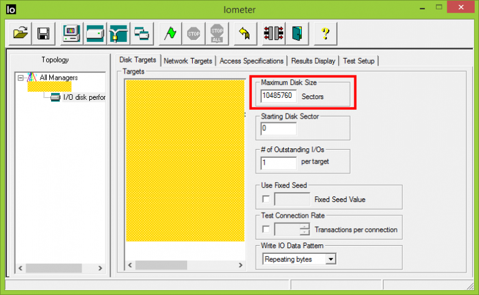The image size is (479, 295).
Task: Click right arrow of Targets horizontal scrollbar
Action: tap(239, 265)
